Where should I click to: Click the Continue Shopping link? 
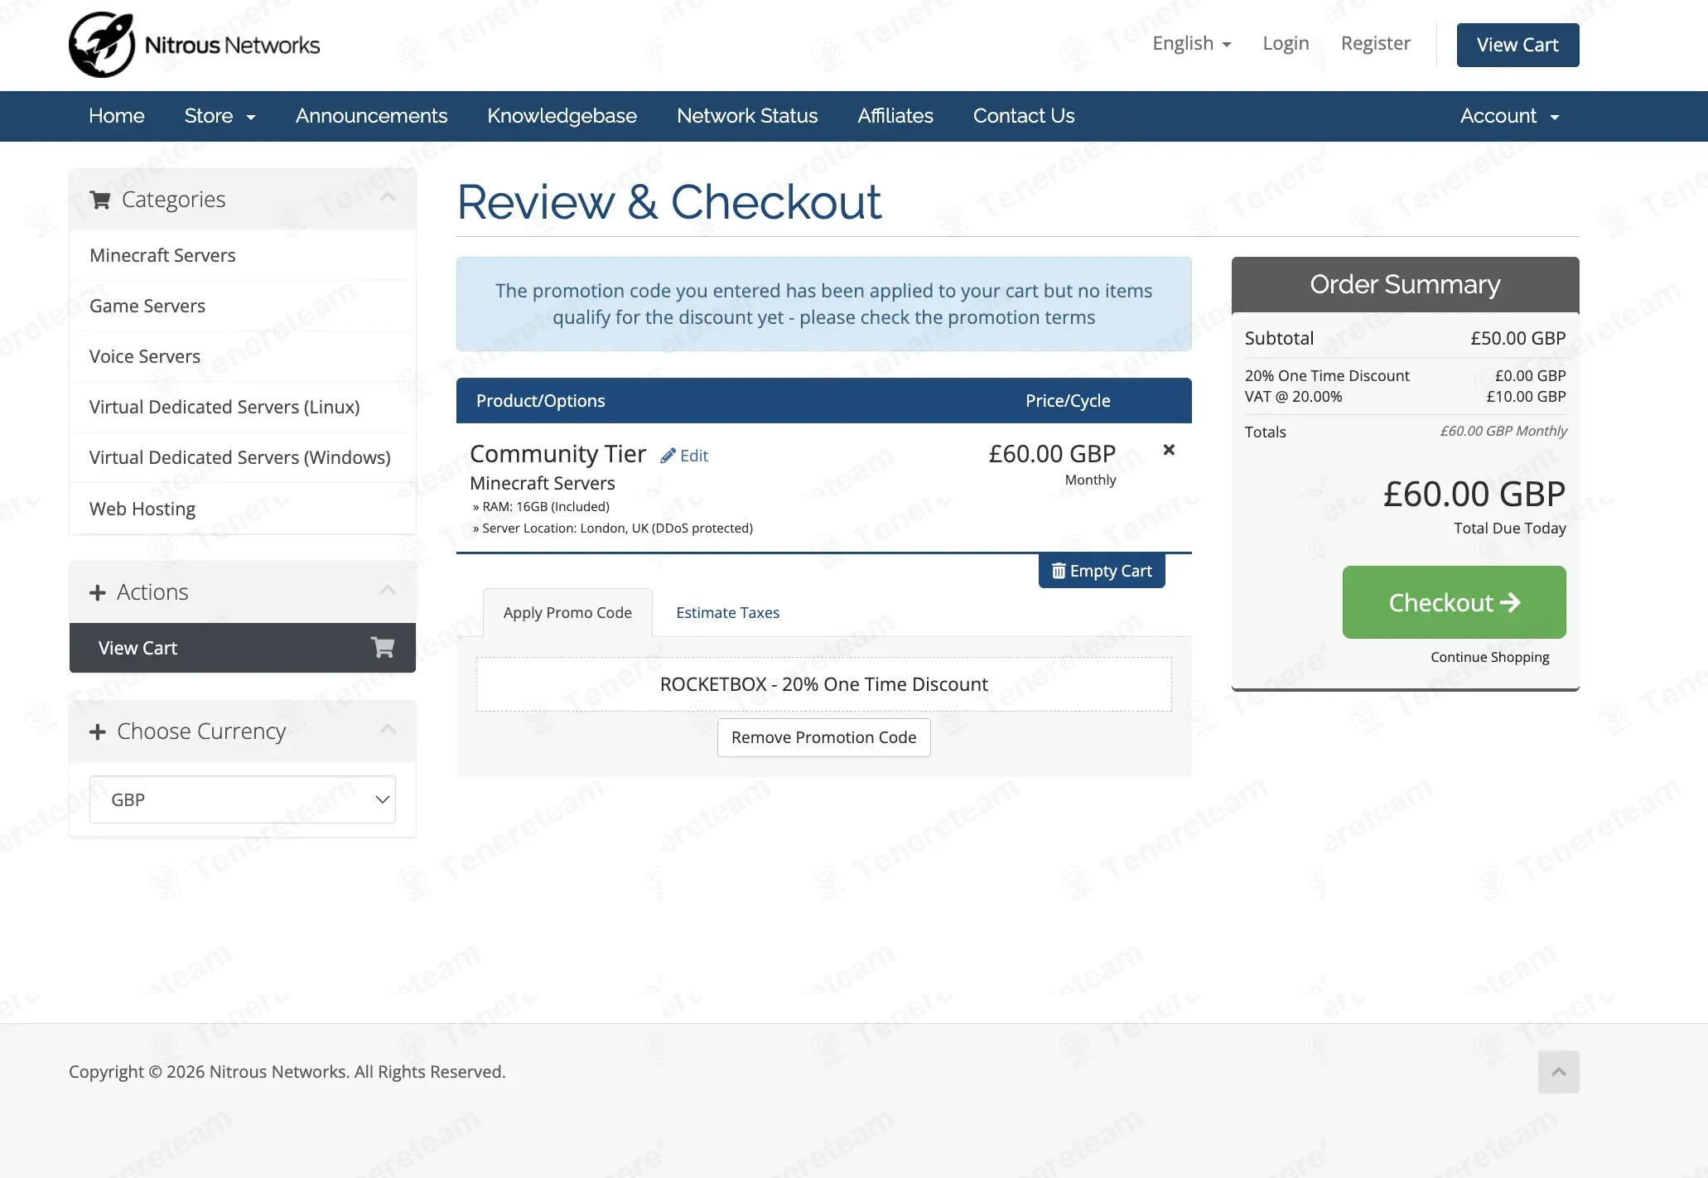pyautogui.click(x=1489, y=657)
